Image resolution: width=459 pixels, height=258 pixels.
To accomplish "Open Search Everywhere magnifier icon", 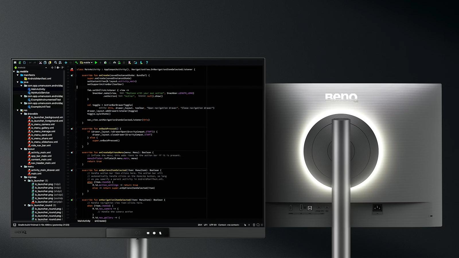I will pos(55,62).
